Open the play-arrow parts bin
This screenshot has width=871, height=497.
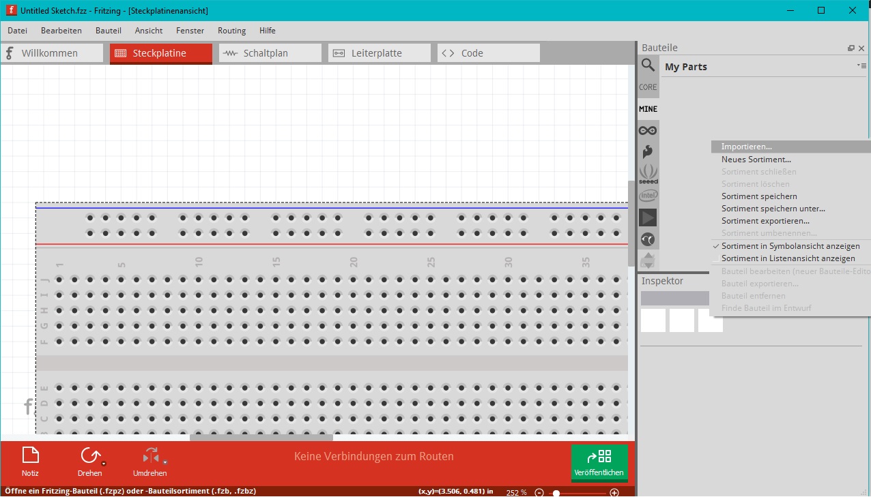coord(648,217)
